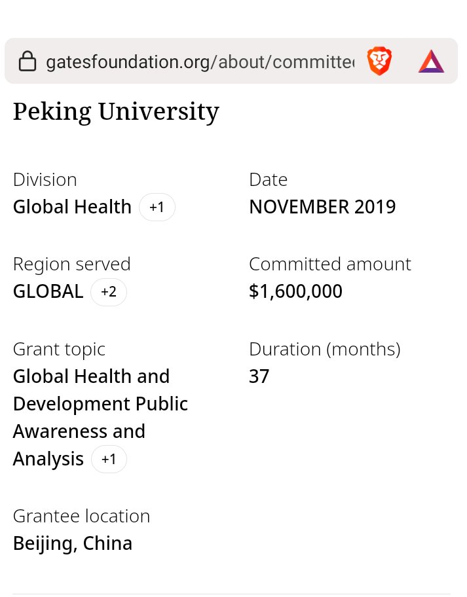Expand the +2 badge beside GLOBAL
467x597 pixels.
[x=109, y=292]
